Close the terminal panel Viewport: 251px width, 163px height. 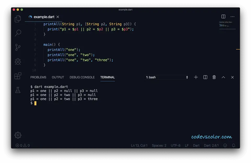pyautogui.click(x=232, y=77)
